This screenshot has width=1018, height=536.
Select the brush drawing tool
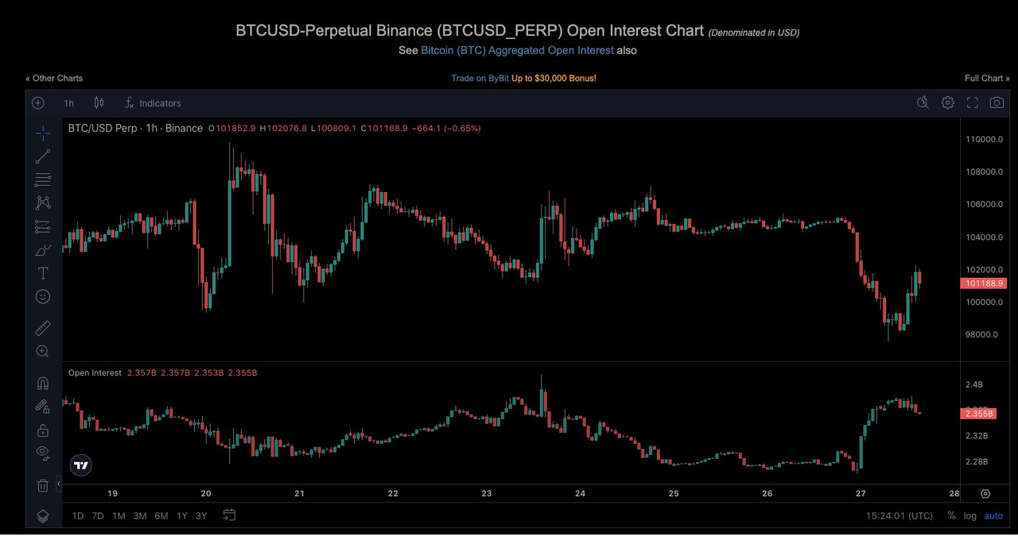(x=43, y=250)
